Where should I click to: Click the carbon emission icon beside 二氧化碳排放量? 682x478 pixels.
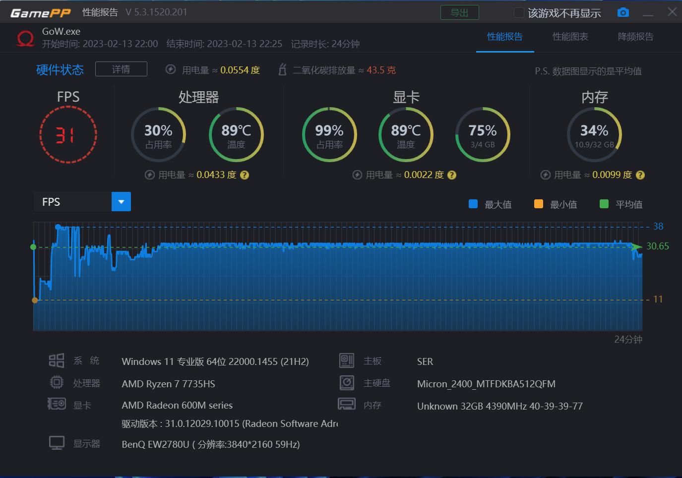point(282,70)
